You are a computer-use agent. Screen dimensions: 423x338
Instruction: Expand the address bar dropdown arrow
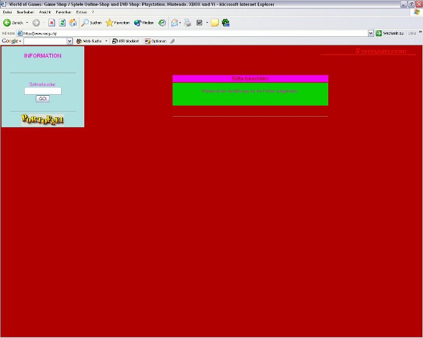[371, 33]
